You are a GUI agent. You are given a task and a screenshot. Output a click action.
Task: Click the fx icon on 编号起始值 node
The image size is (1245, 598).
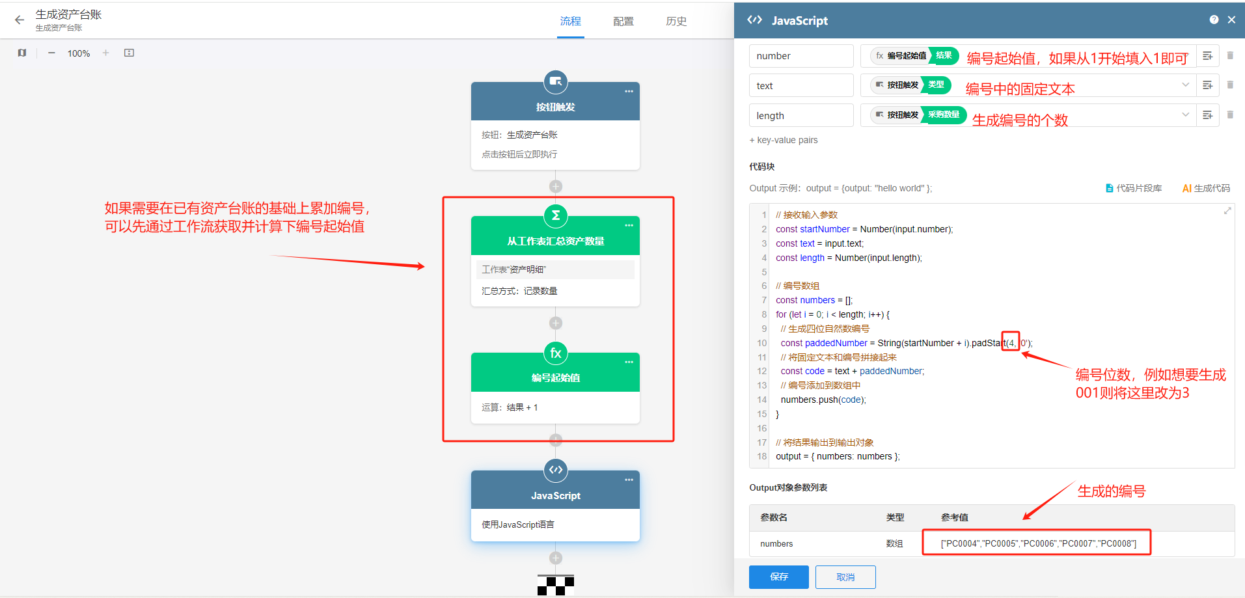click(x=556, y=353)
